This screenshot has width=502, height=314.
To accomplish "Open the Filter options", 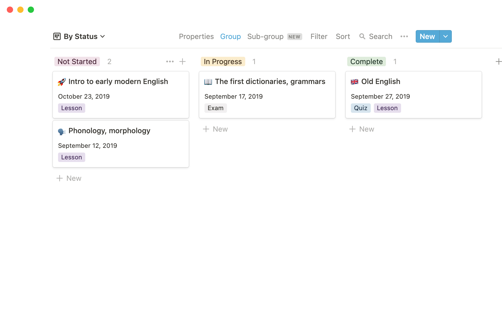I will tap(319, 36).
